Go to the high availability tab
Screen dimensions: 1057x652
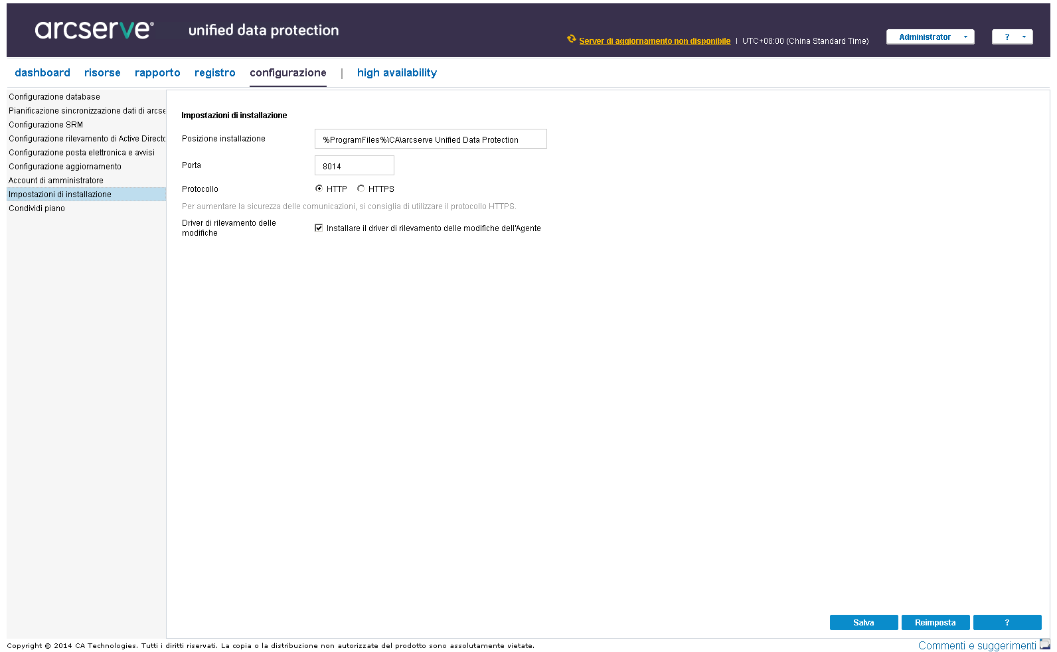(396, 73)
